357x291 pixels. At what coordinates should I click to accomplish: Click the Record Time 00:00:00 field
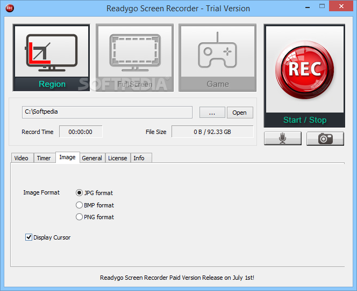81,132
